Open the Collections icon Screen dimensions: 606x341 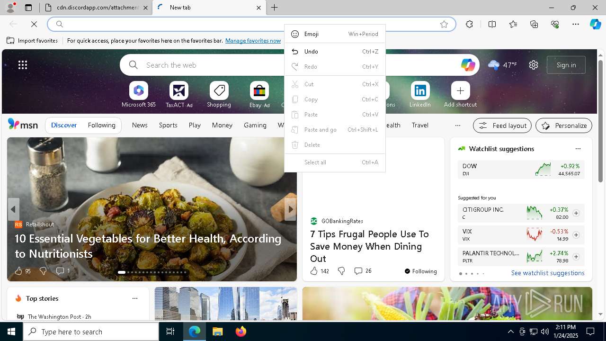tap(534, 24)
